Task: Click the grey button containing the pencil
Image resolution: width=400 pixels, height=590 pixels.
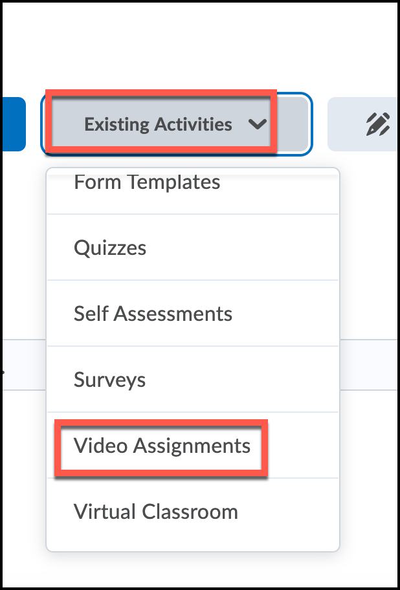Action: [362, 124]
